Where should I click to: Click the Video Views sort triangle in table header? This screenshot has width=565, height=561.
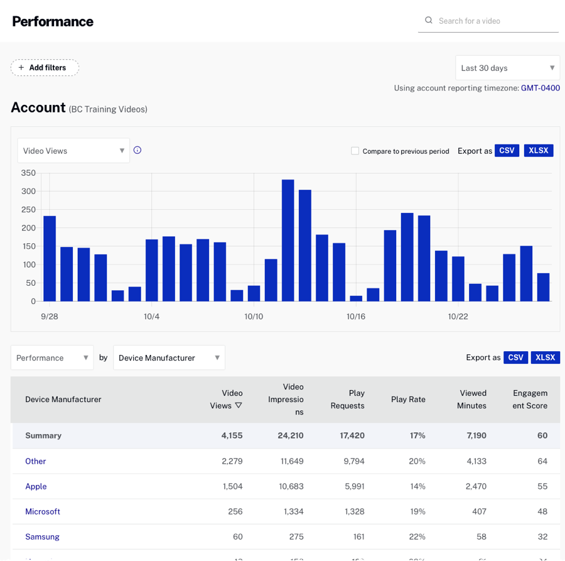tap(239, 406)
